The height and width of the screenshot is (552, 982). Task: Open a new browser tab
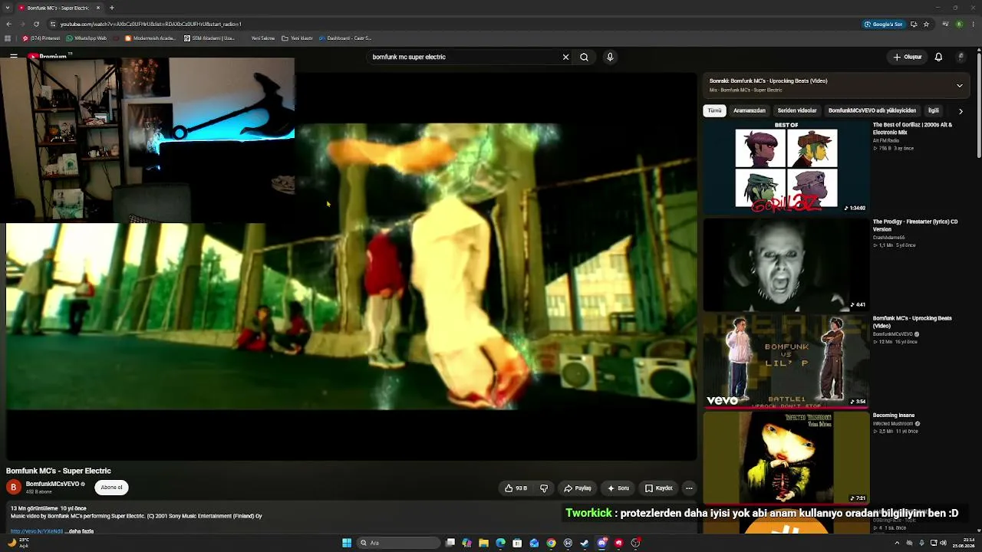(112, 8)
